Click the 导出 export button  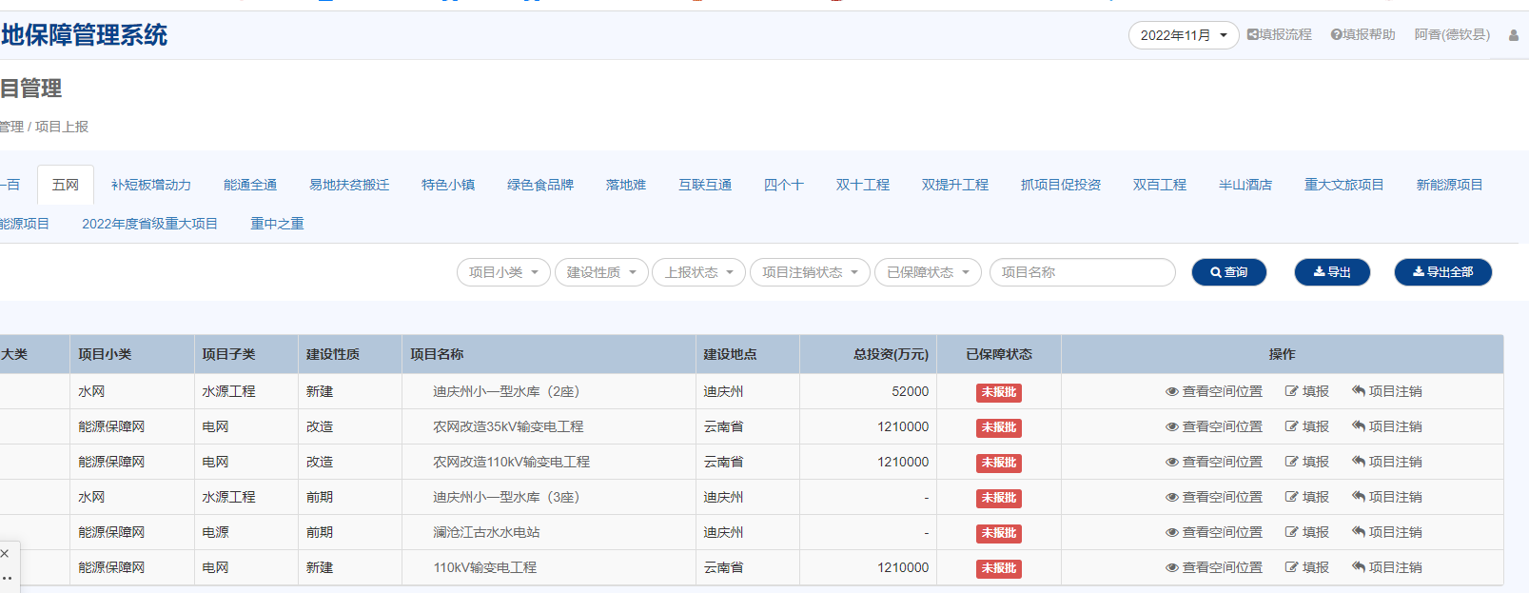1331,272
